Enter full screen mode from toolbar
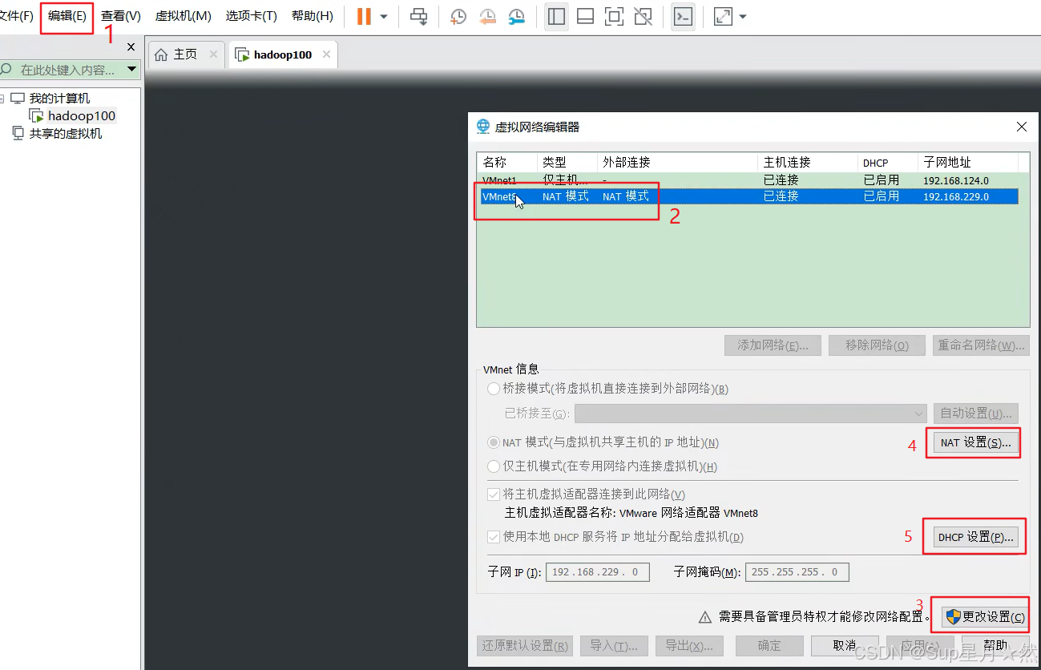1041x670 pixels. click(614, 16)
